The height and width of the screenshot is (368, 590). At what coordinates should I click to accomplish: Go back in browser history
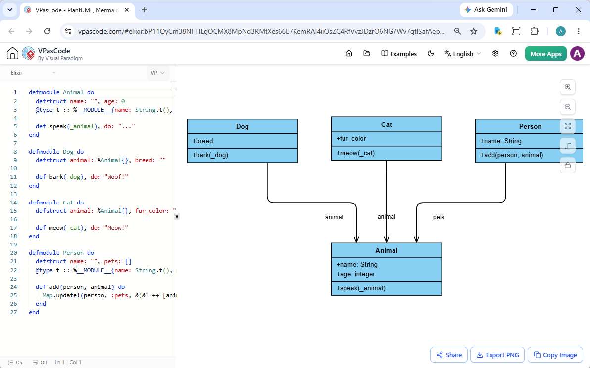12,31
